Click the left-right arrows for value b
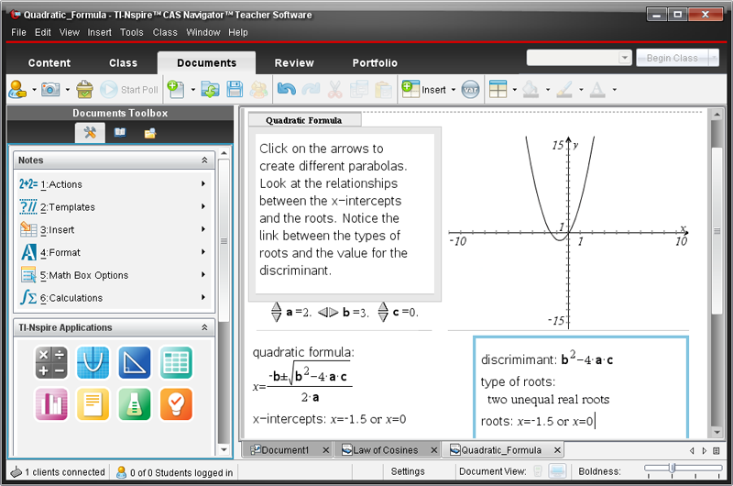Image resolution: width=733 pixels, height=486 pixels. point(328,313)
